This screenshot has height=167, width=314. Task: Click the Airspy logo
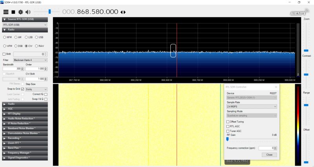tap(299, 12)
